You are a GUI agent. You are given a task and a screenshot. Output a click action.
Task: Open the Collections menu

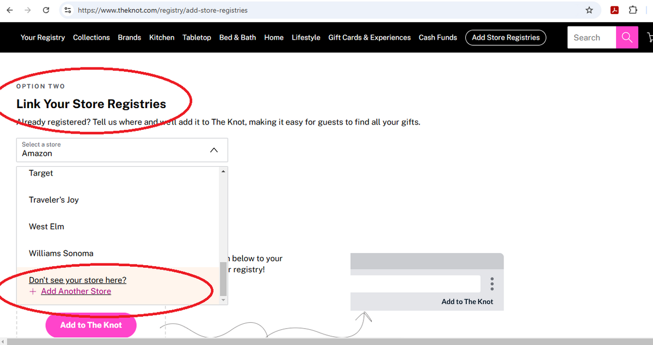[91, 37]
